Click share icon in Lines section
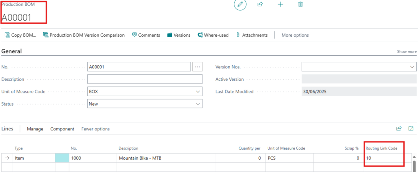This screenshot has width=418, height=172. coord(399,129)
